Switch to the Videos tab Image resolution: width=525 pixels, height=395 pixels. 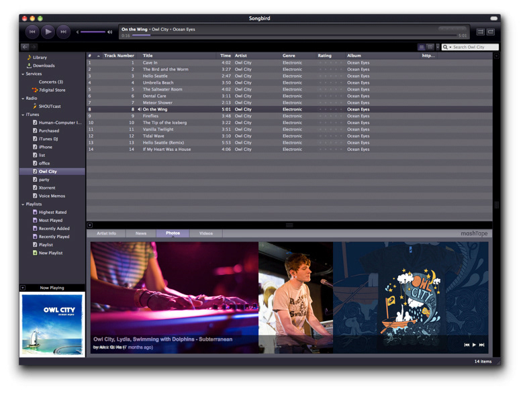click(x=206, y=233)
